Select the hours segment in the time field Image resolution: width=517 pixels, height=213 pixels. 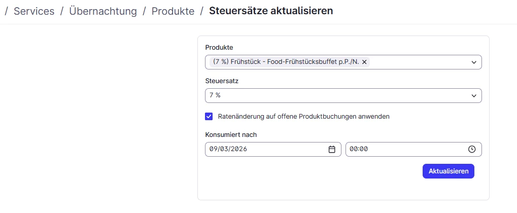pyautogui.click(x=354, y=150)
